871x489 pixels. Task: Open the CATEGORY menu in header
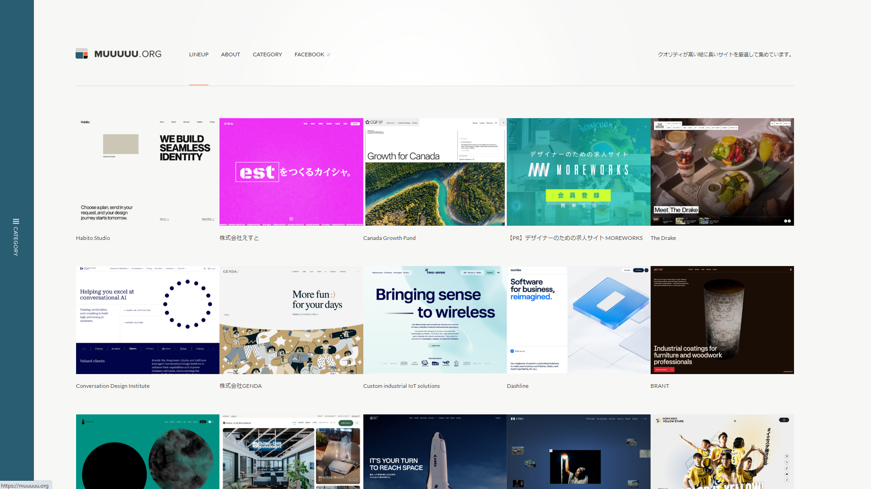(x=268, y=54)
